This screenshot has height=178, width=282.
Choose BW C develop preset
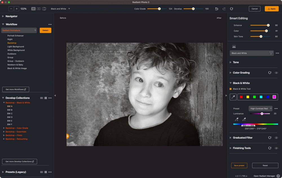pyautogui.click(x=10, y=114)
